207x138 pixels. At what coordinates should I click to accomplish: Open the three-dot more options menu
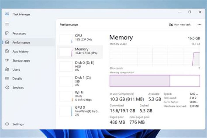pyautogui.click(x=200, y=25)
